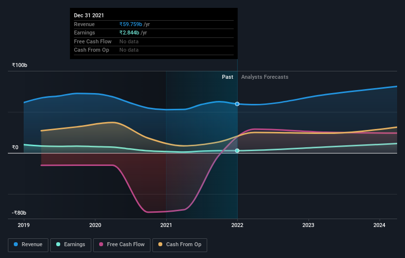
Task: Click the Cash From Op tooltip row label
Action: point(91,50)
